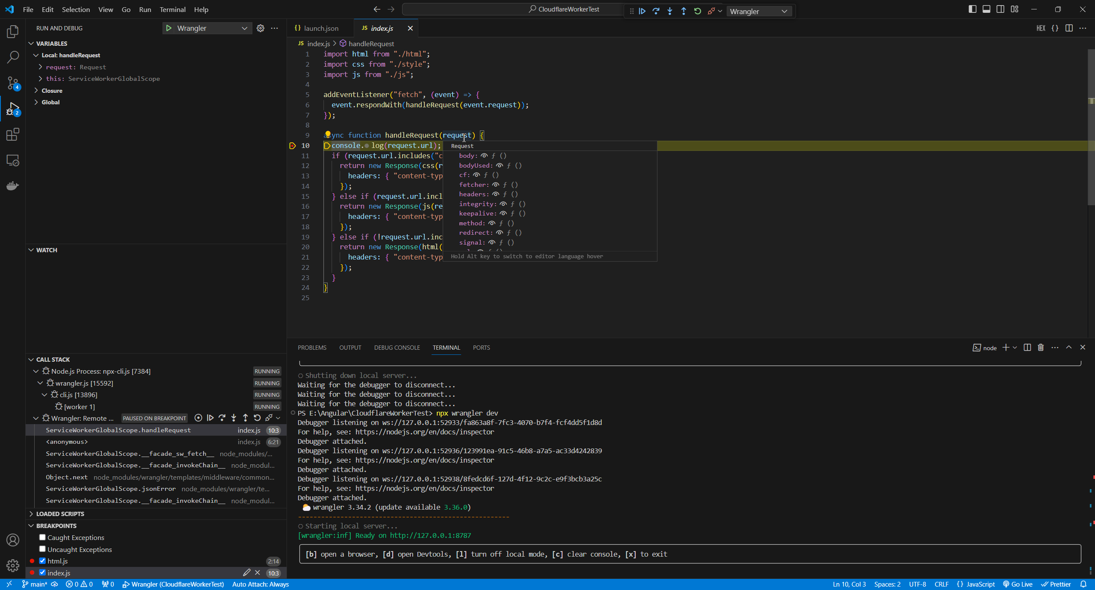Expand the Closure variables scope
Image resolution: width=1095 pixels, height=590 pixels.
point(52,91)
